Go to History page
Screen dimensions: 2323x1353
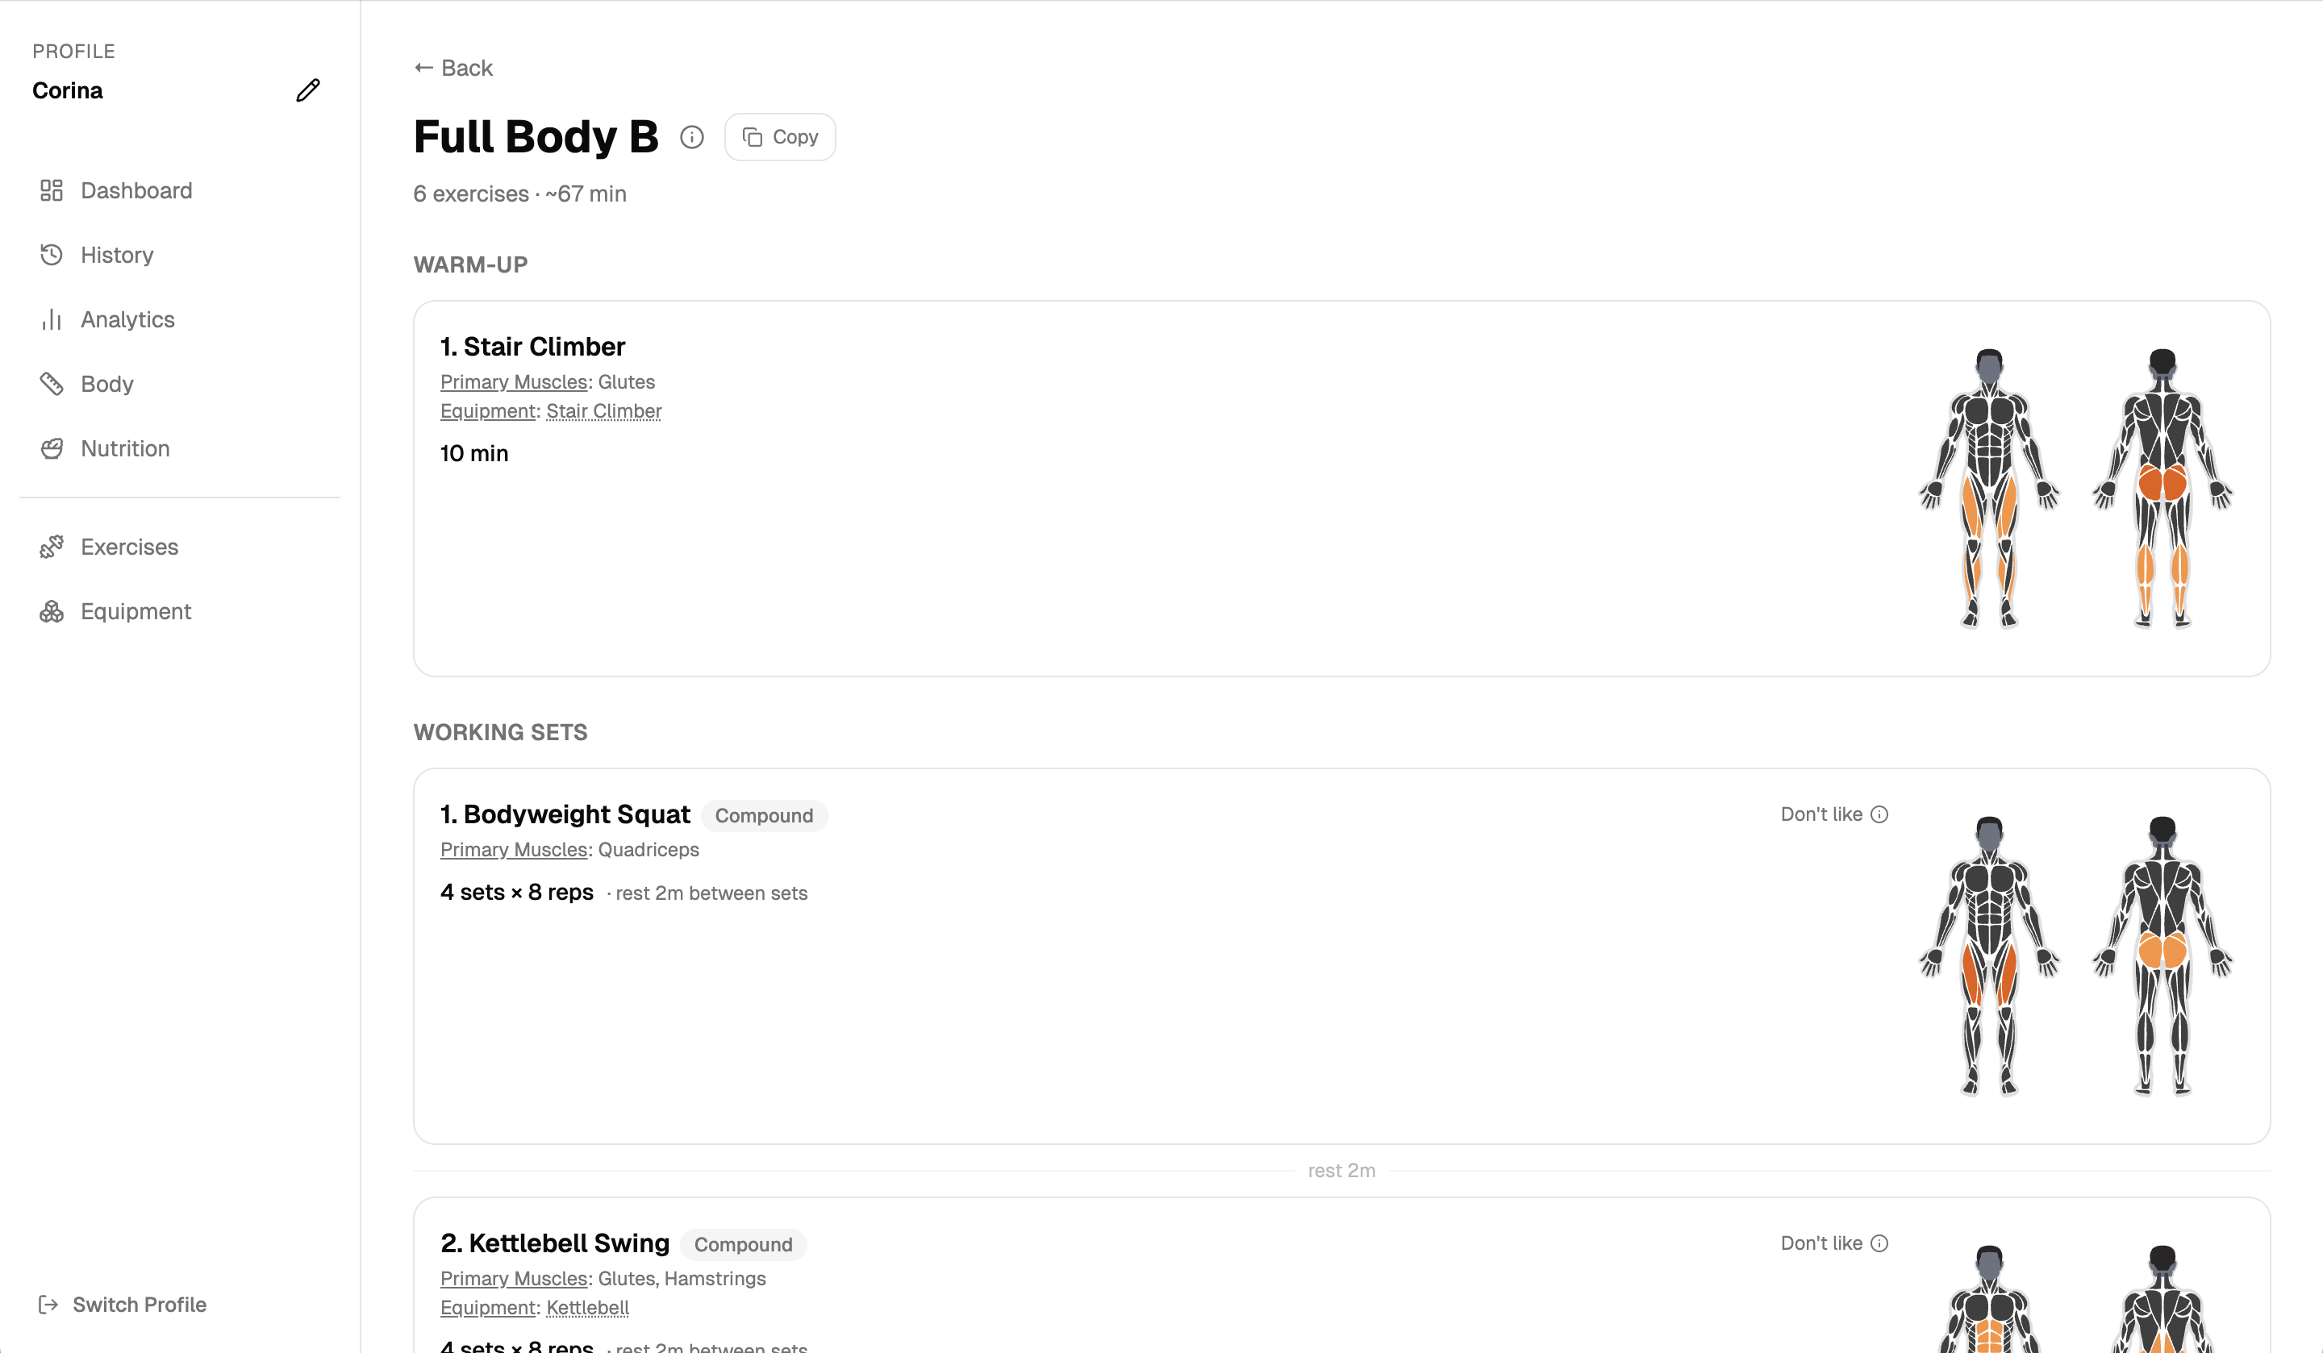(180, 256)
